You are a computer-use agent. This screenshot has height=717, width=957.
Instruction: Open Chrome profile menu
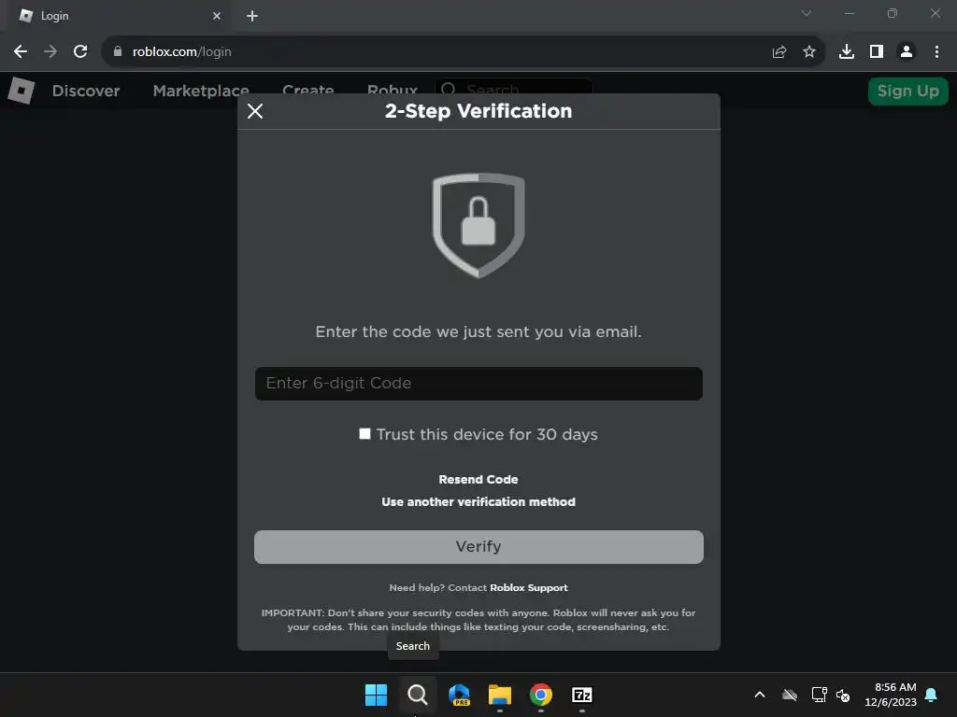tap(907, 52)
